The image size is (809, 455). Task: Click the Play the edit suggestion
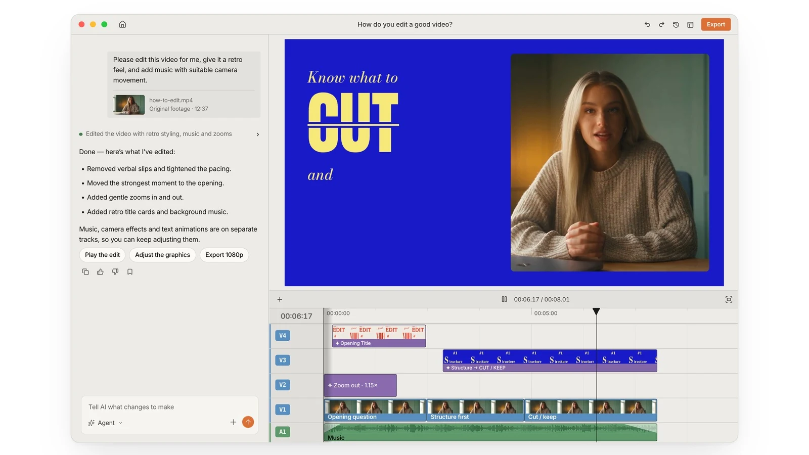point(102,255)
